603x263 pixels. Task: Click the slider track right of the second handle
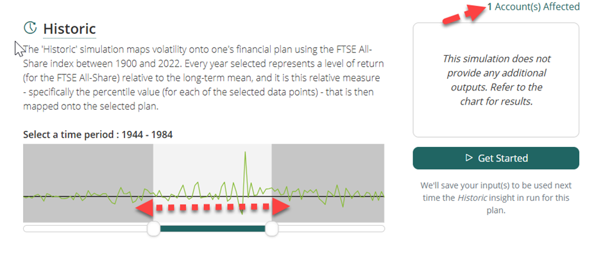tap(328, 228)
